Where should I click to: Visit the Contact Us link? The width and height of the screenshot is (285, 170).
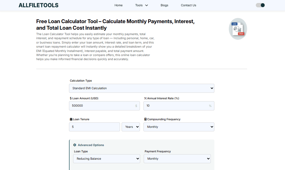(x=188, y=5)
